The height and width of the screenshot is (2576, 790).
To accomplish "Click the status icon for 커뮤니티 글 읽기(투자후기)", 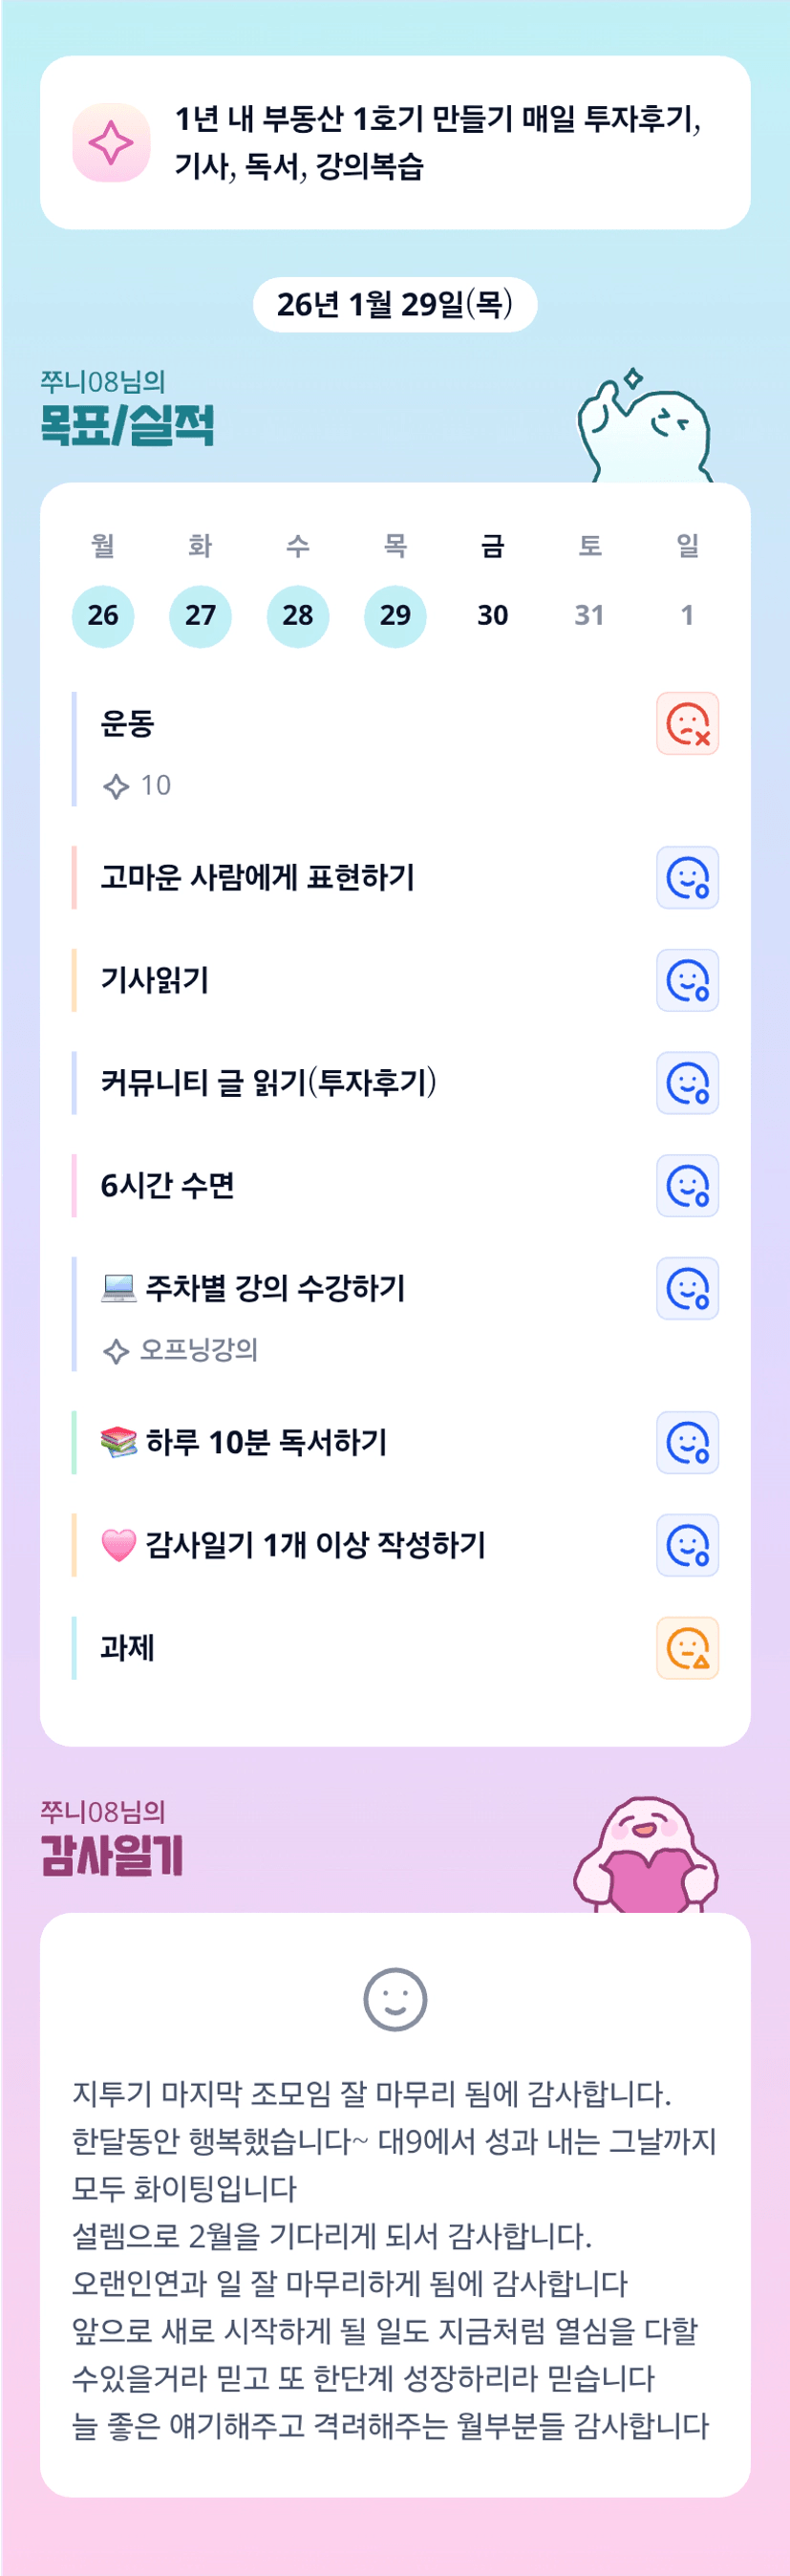I will tap(687, 1083).
